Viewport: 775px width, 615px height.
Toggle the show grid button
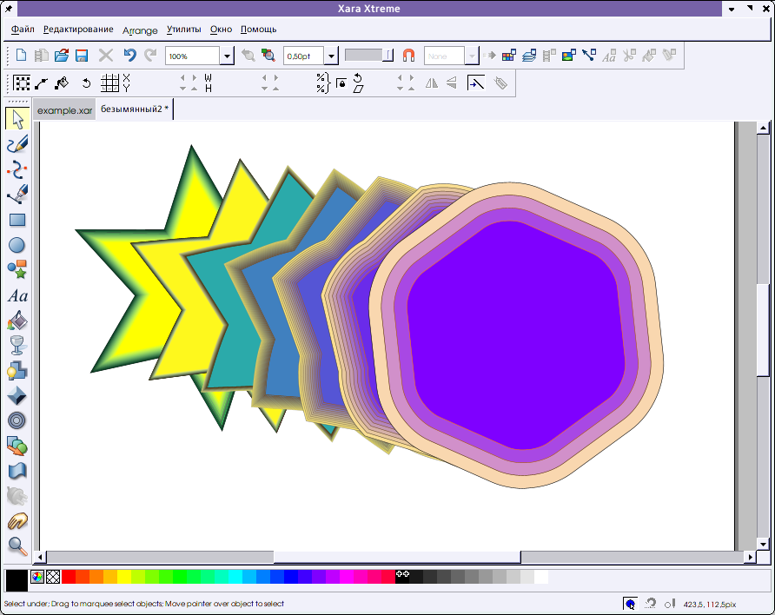(109, 83)
